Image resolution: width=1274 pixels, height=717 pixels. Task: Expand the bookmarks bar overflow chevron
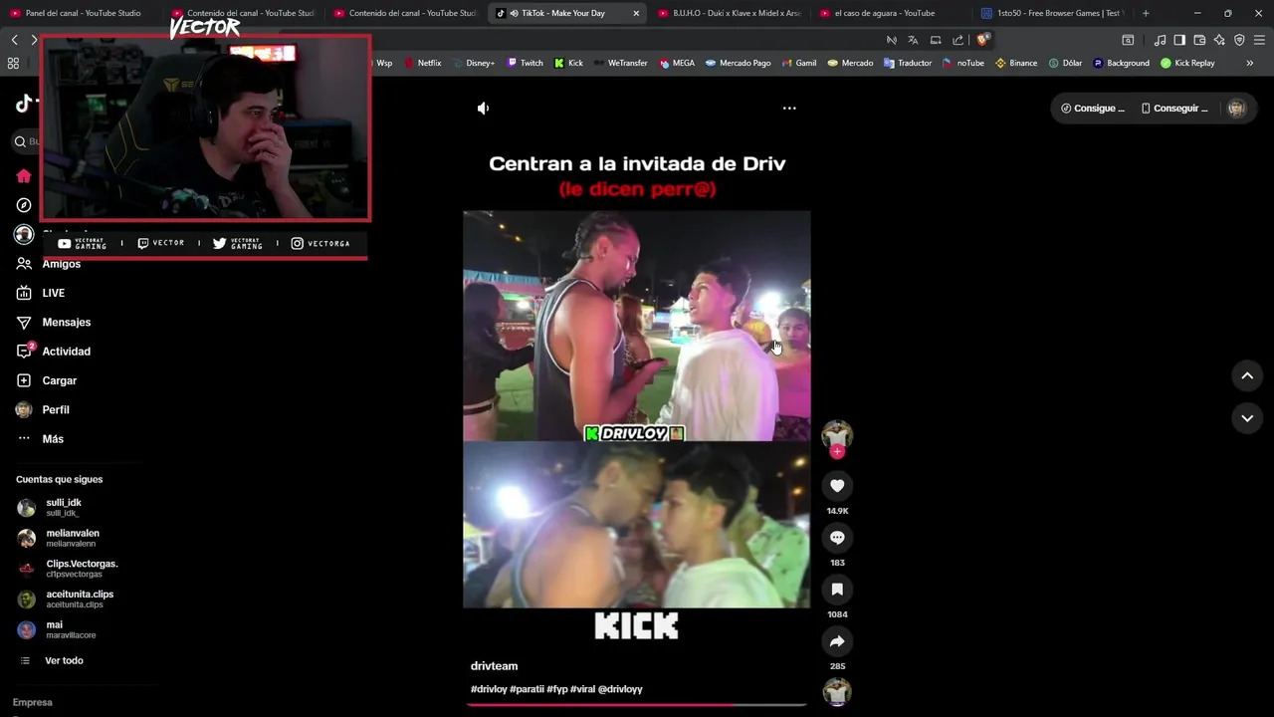pyautogui.click(x=1249, y=63)
